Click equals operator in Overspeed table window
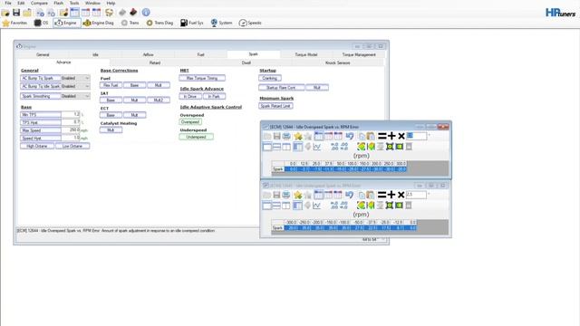Viewport: 580px width, 326px height. pos(382,137)
